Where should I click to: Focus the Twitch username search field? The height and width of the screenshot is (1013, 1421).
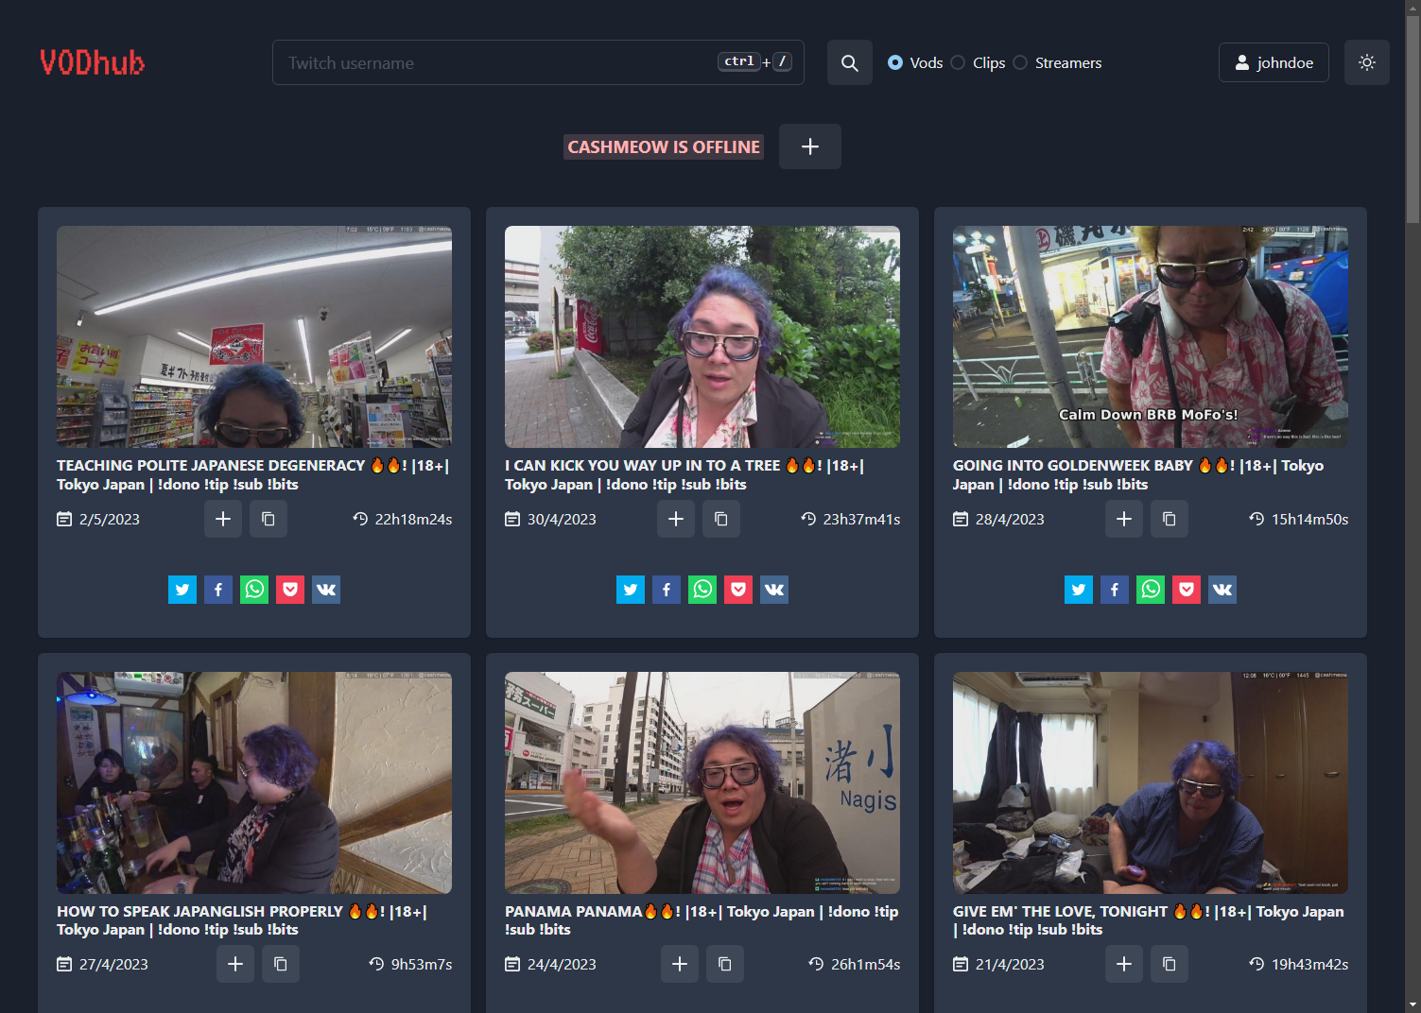point(538,62)
